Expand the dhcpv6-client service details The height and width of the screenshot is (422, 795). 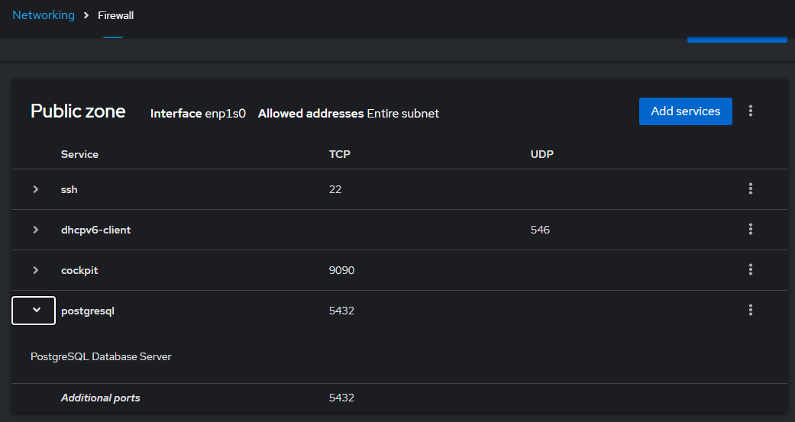click(35, 230)
